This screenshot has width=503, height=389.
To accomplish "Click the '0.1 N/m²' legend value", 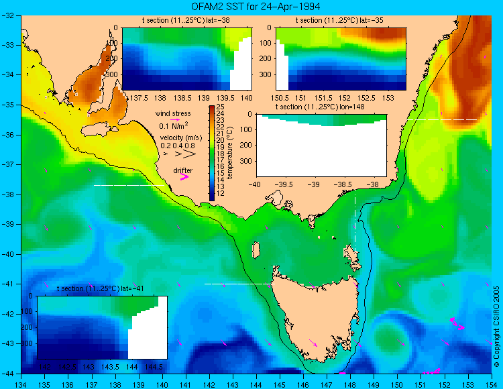I will point(174,125).
